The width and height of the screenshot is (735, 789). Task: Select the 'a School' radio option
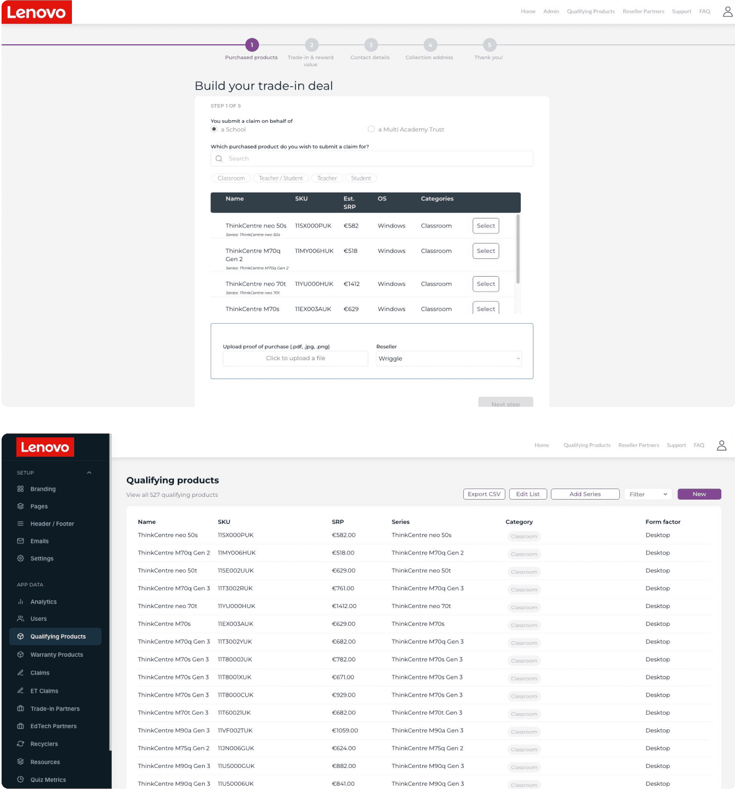point(214,129)
